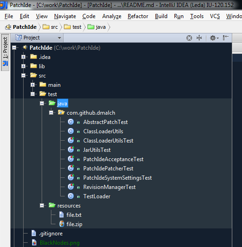
Task: Click the PatchIdeSystemSettingsTest test class icon
Action: (x=71, y=177)
